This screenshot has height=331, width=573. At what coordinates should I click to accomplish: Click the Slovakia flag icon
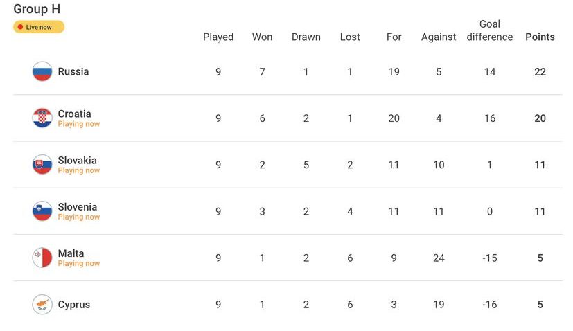[42, 165]
